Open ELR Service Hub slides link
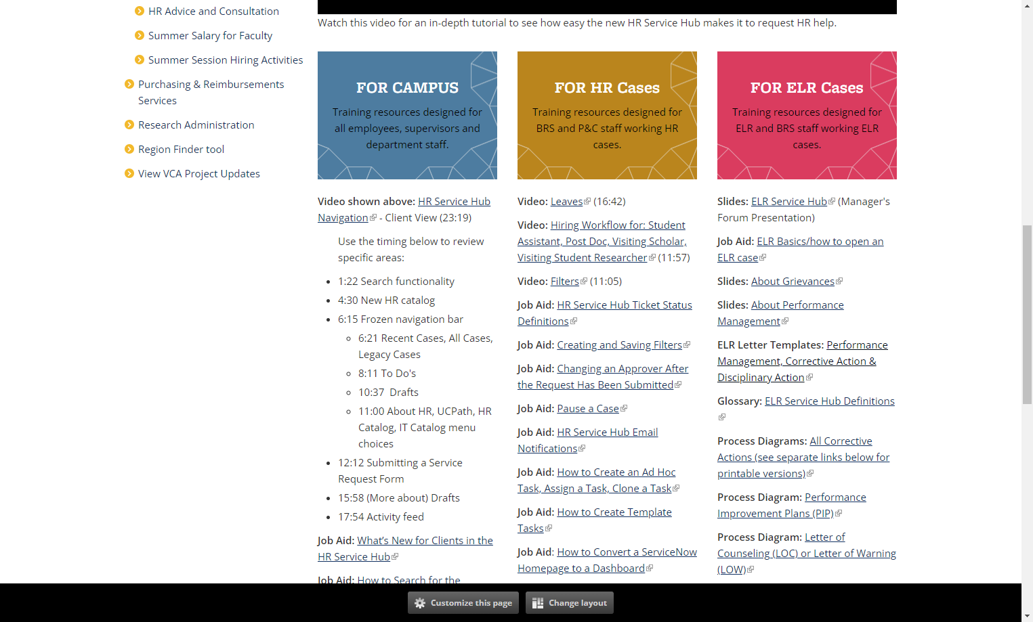 789,202
